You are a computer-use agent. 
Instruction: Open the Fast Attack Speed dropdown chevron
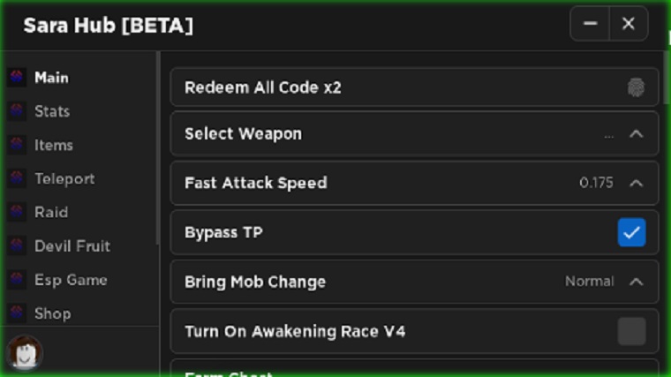pos(635,184)
